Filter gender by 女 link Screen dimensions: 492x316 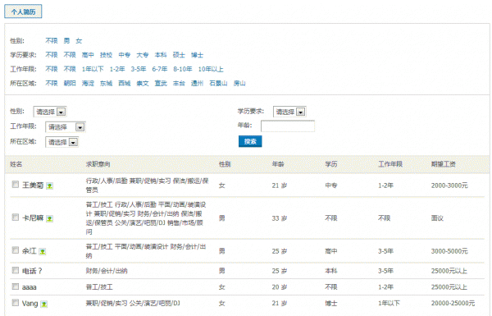point(79,41)
